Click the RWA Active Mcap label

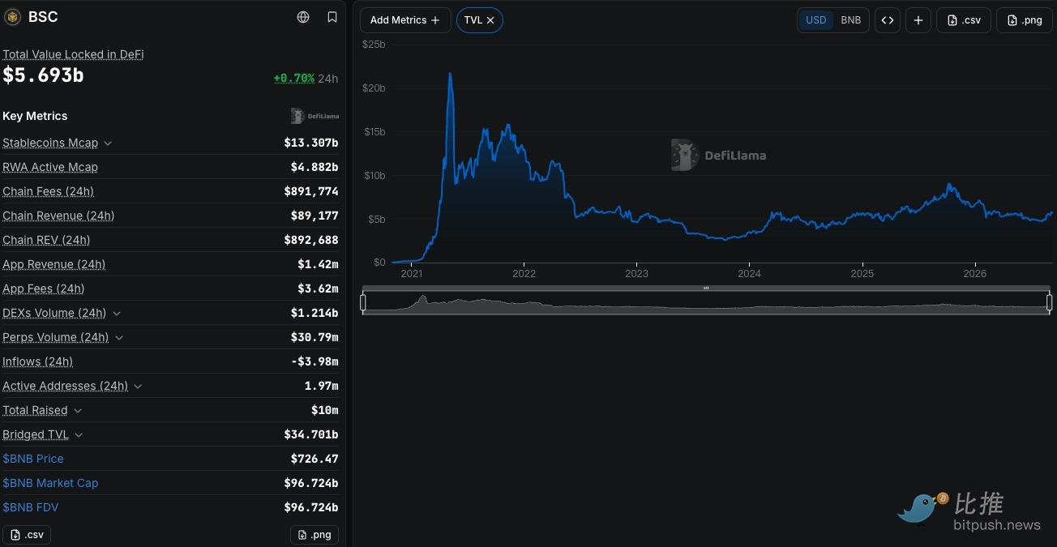[x=50, y=167]
